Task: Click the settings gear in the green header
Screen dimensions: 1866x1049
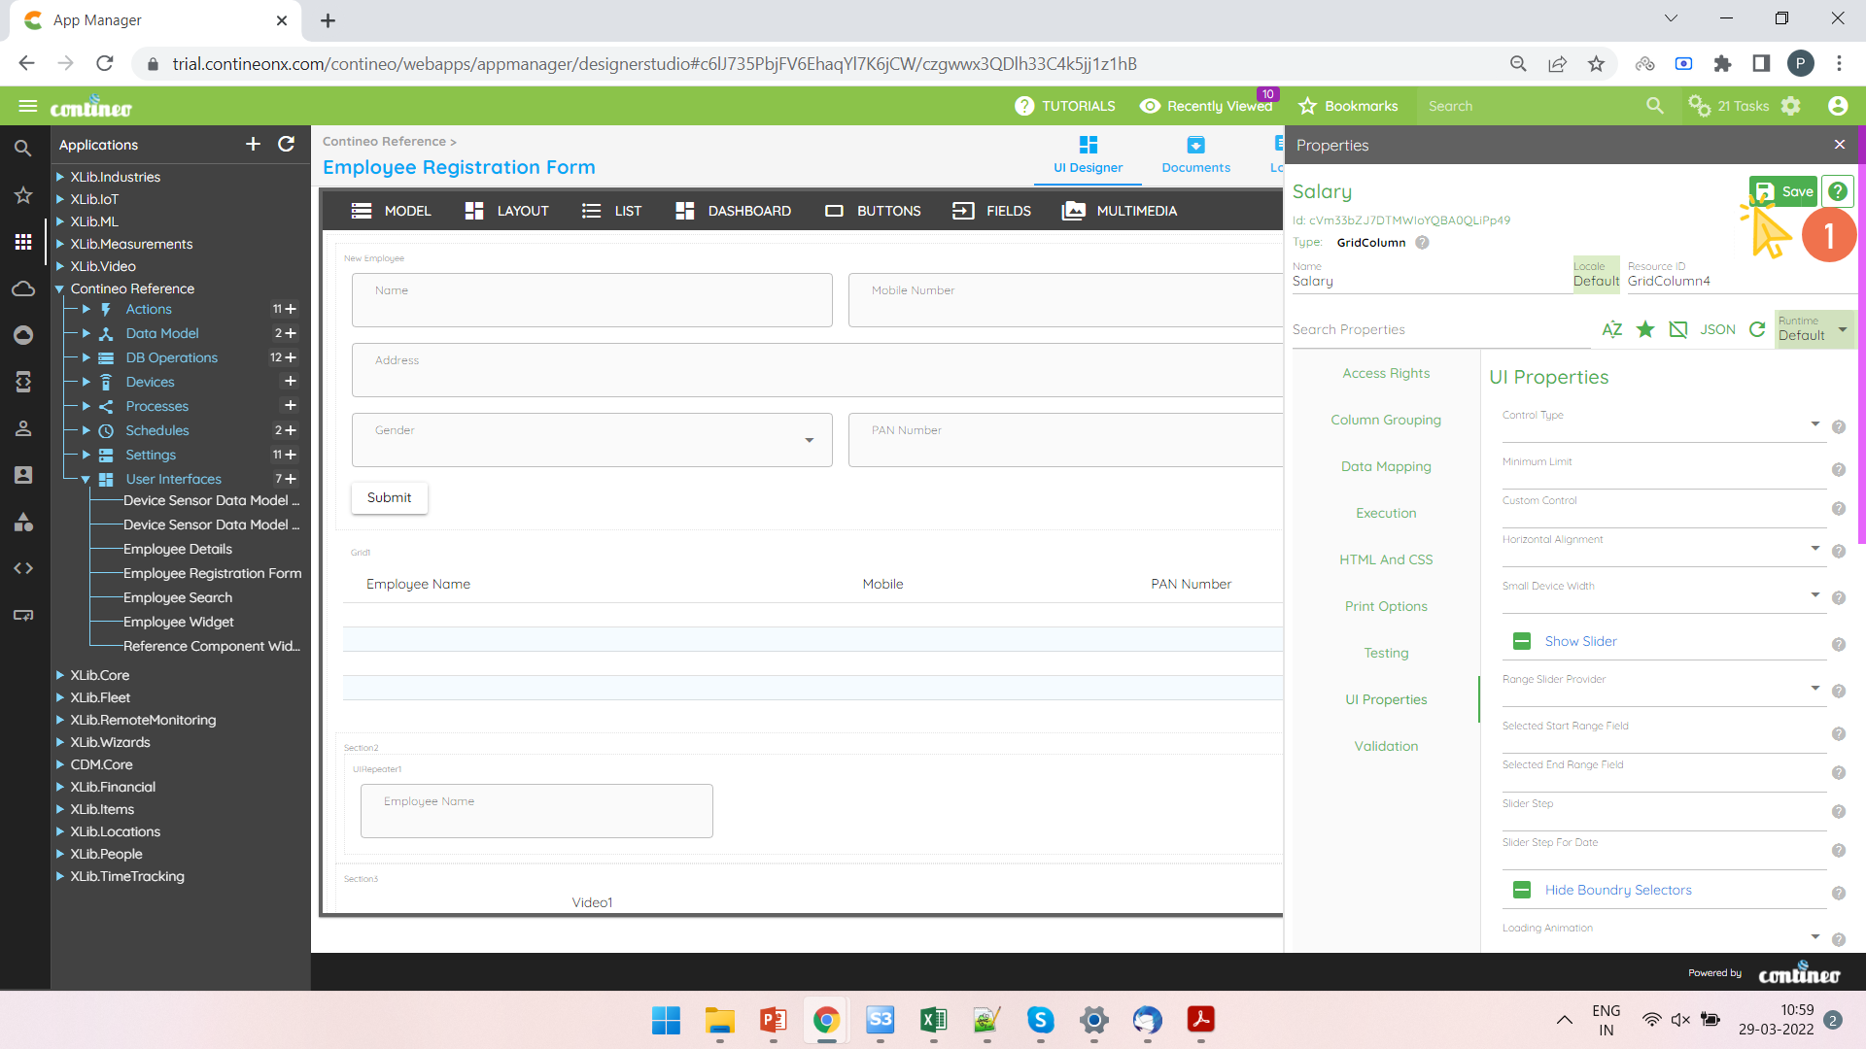Action: [x=1790, y=106]
